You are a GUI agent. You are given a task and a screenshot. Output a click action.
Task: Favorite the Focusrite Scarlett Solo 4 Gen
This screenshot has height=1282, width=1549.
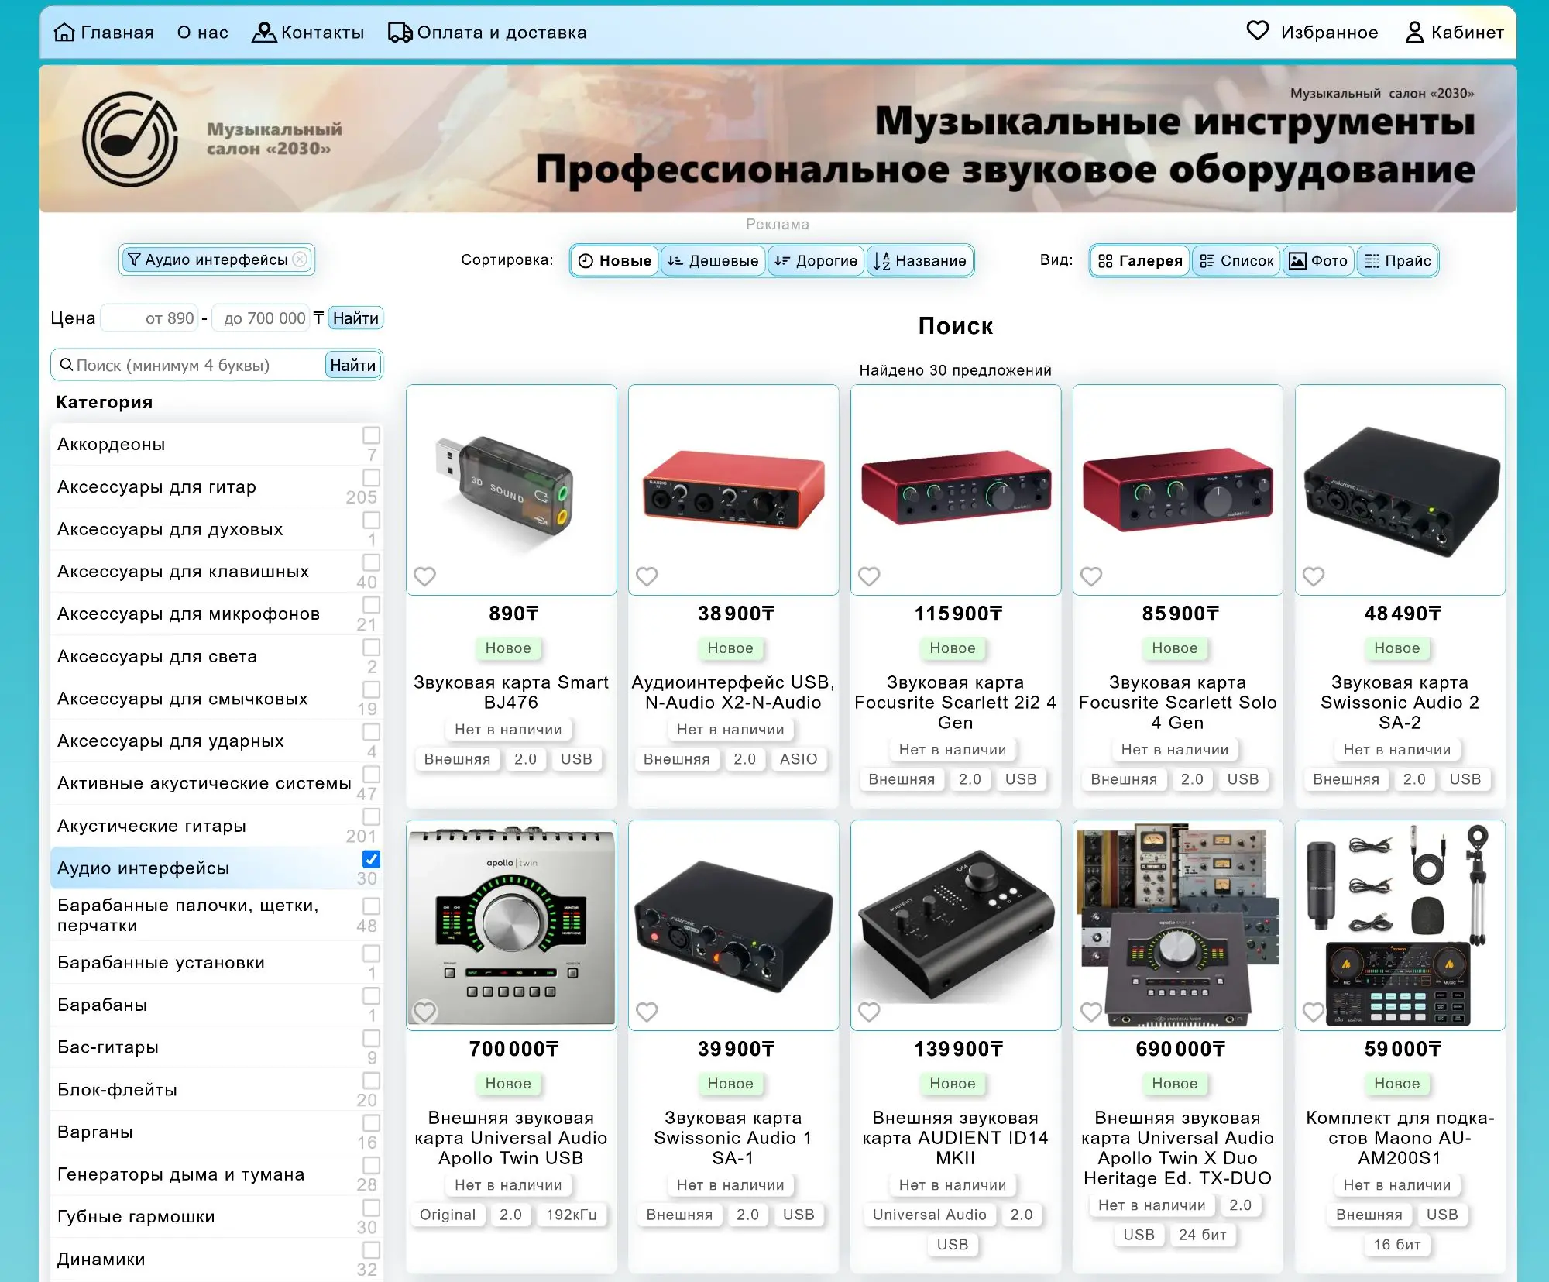[1091, 576]
